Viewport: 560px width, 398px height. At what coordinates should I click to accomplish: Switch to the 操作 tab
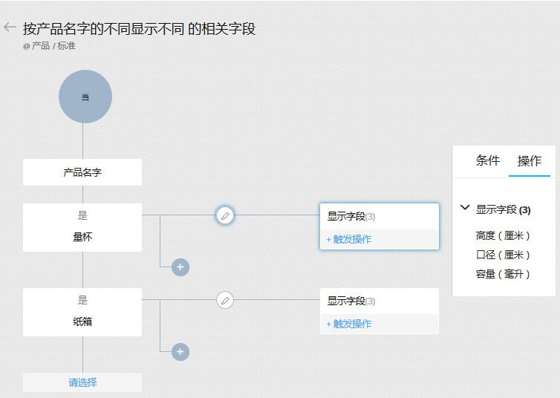coord(530,160)
